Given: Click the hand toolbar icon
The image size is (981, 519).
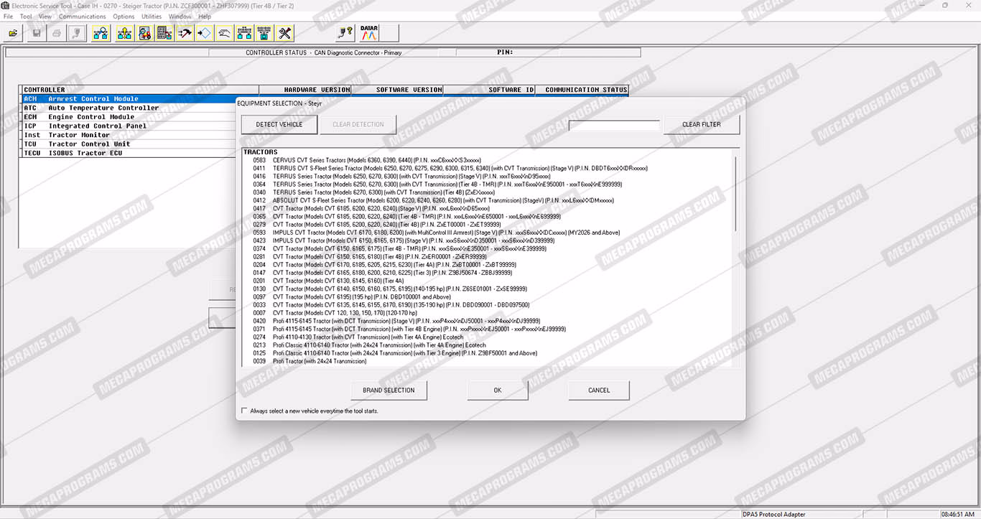Looking at the screenshot, I should pos(225,33).
